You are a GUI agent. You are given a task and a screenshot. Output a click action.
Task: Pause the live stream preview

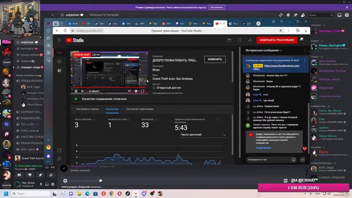pos(76,91)
